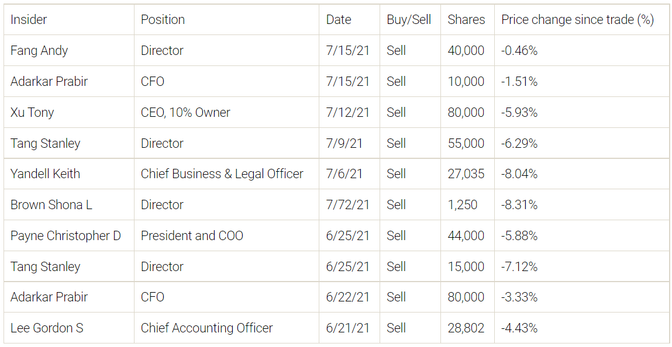The image size is (672, 347).
Task: Select the Brown Shona L cell
Action: tap(51, 205)
